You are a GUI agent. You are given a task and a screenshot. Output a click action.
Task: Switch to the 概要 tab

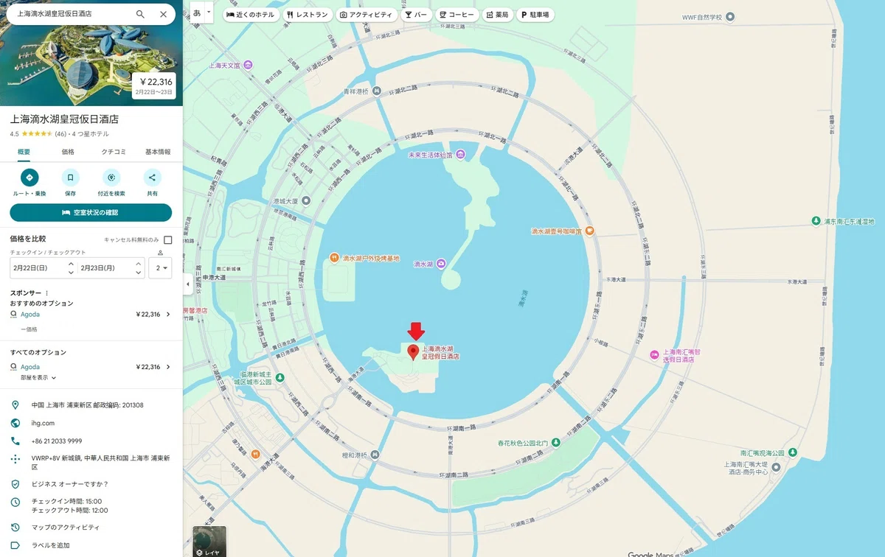point(24,152)
